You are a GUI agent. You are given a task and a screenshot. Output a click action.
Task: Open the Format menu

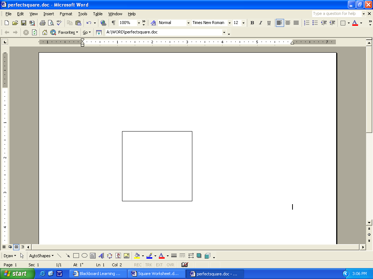[x=66, y=14]
